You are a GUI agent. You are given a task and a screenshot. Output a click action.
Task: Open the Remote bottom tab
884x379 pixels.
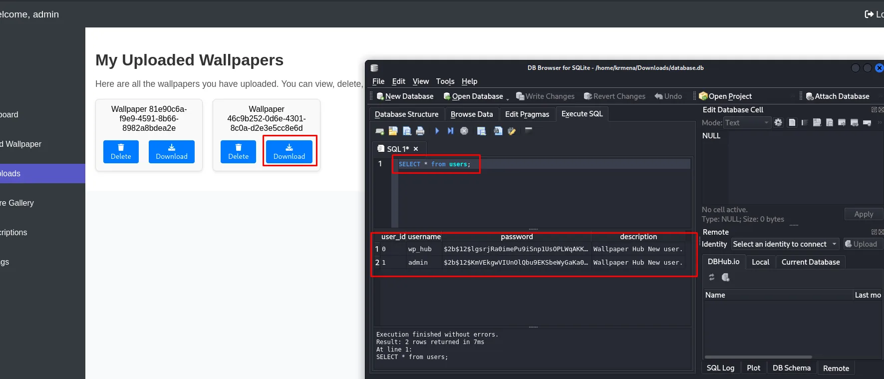pos(836,369)
